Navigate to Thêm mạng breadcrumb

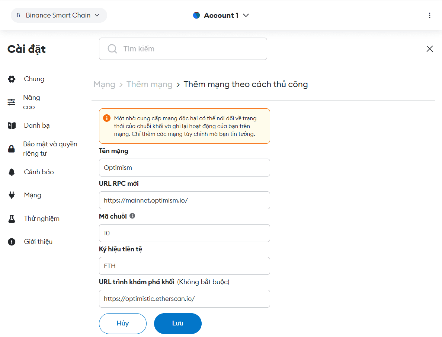(150, 85)
